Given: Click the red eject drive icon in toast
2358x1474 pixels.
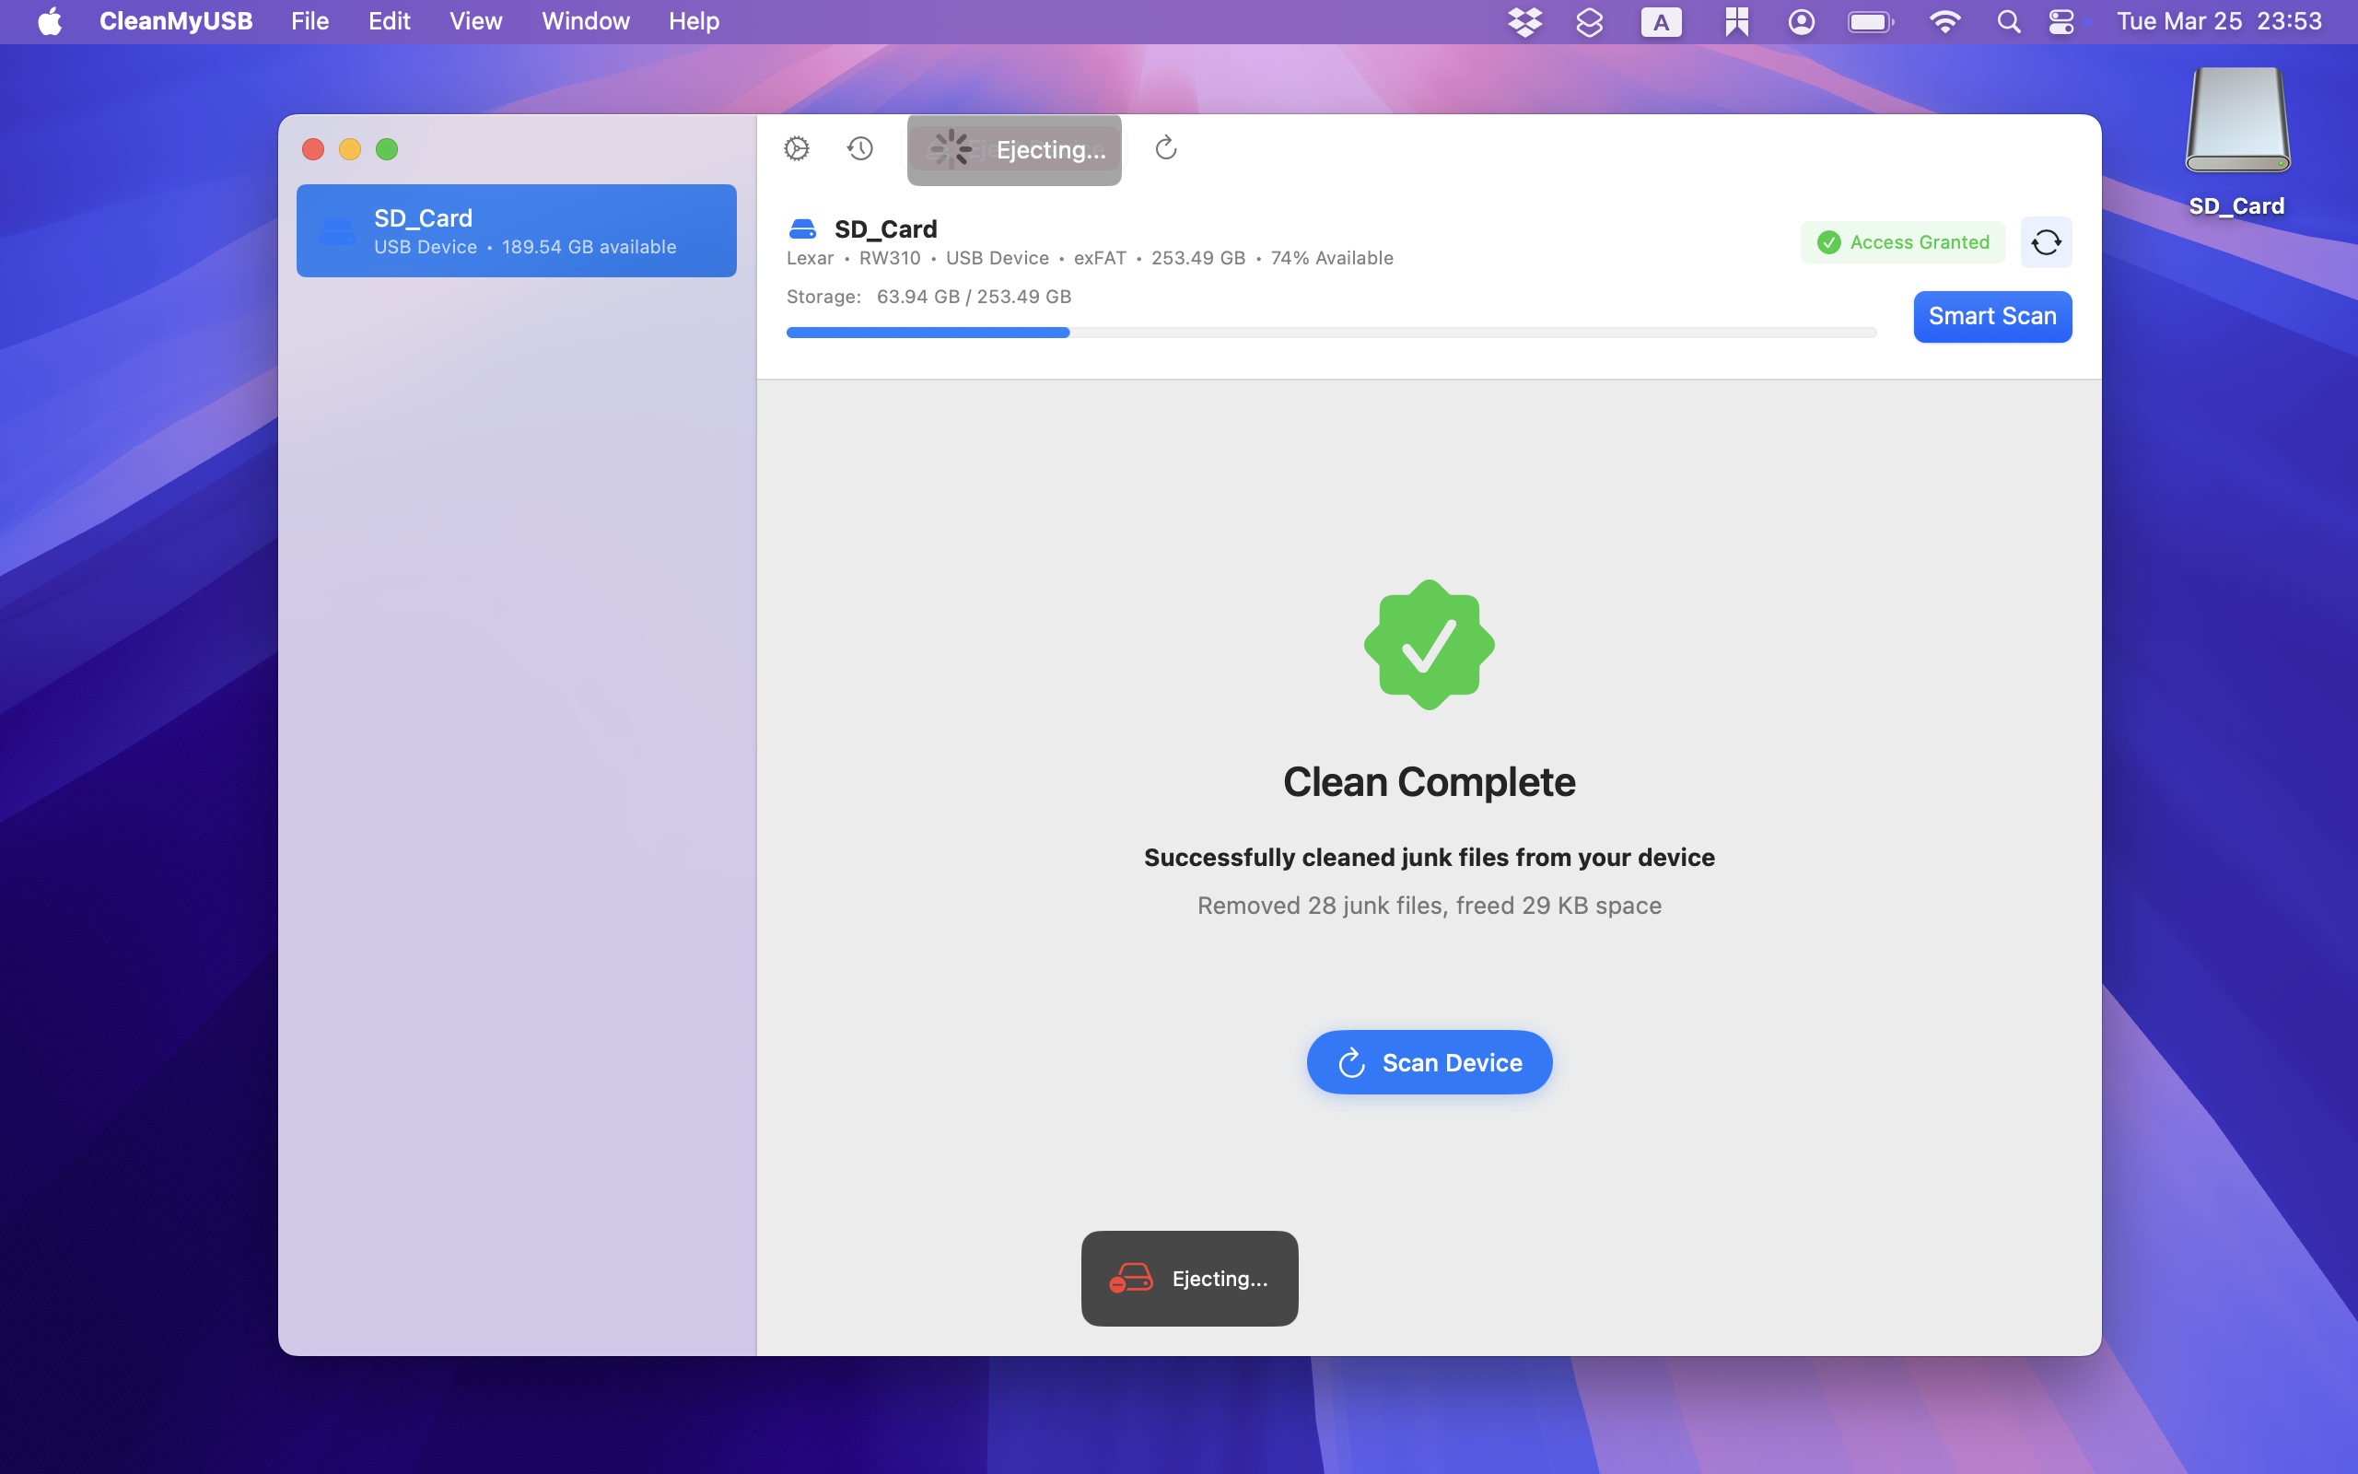Looking at the screenshot, I should [1131, 1278].
